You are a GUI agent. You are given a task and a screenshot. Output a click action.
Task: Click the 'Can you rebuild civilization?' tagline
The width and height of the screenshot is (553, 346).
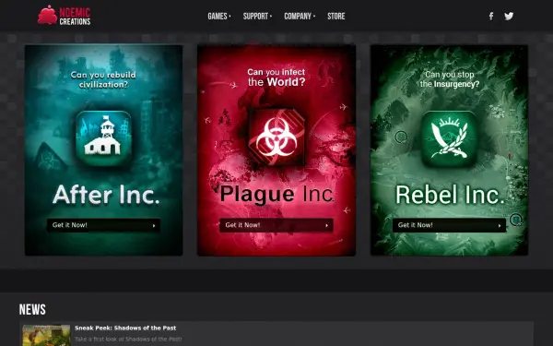point(103,79)
